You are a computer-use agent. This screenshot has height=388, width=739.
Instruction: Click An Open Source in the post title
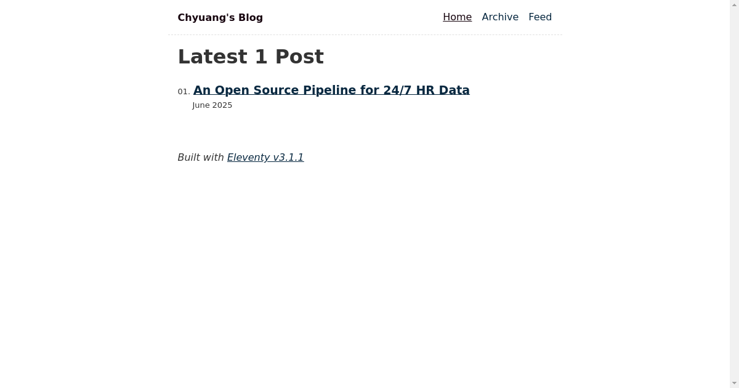click(246, 91)
